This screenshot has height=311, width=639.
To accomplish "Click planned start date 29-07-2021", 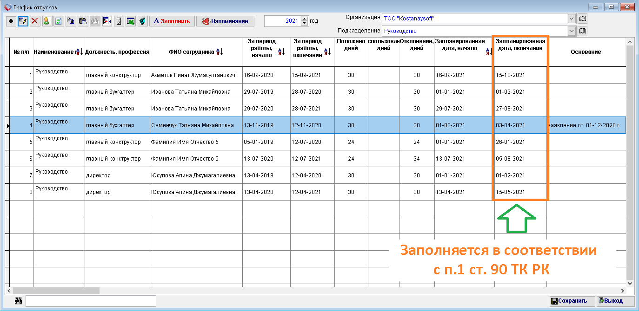I will 464,109.
